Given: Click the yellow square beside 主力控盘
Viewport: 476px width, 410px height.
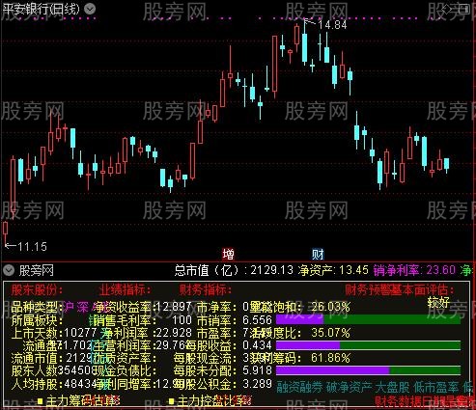Looking at the screenshot, I should coord(172,401).
